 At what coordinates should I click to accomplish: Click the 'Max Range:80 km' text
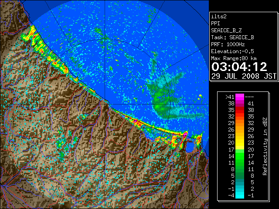(x=234, y=58)
